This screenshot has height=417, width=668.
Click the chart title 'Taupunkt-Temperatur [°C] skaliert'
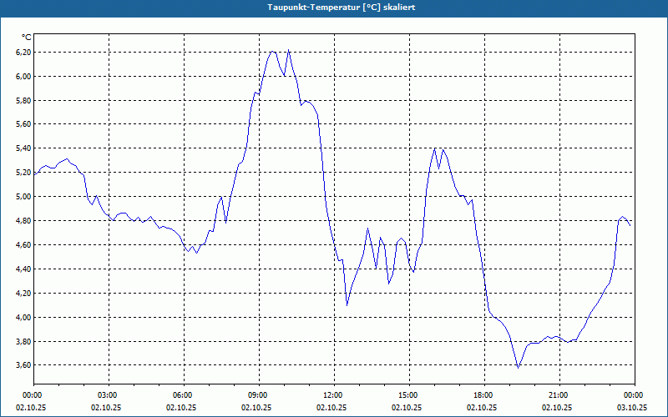(342, 8)
